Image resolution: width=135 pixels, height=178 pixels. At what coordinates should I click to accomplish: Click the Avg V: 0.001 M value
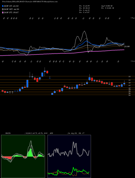point(107,6)
